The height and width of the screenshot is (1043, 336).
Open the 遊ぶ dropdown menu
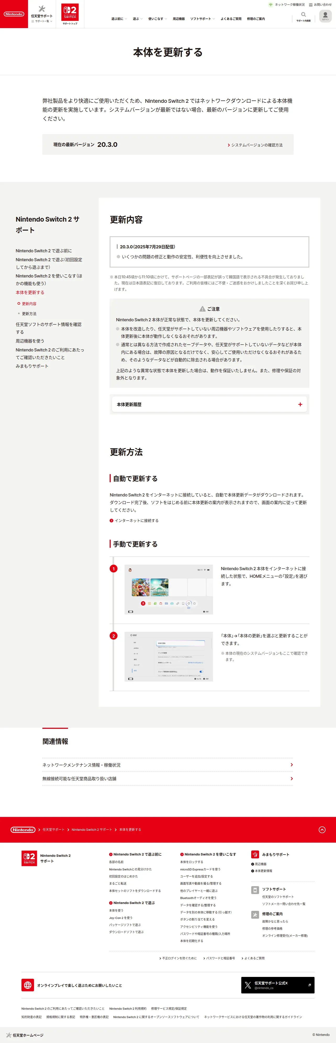[138, 19]
